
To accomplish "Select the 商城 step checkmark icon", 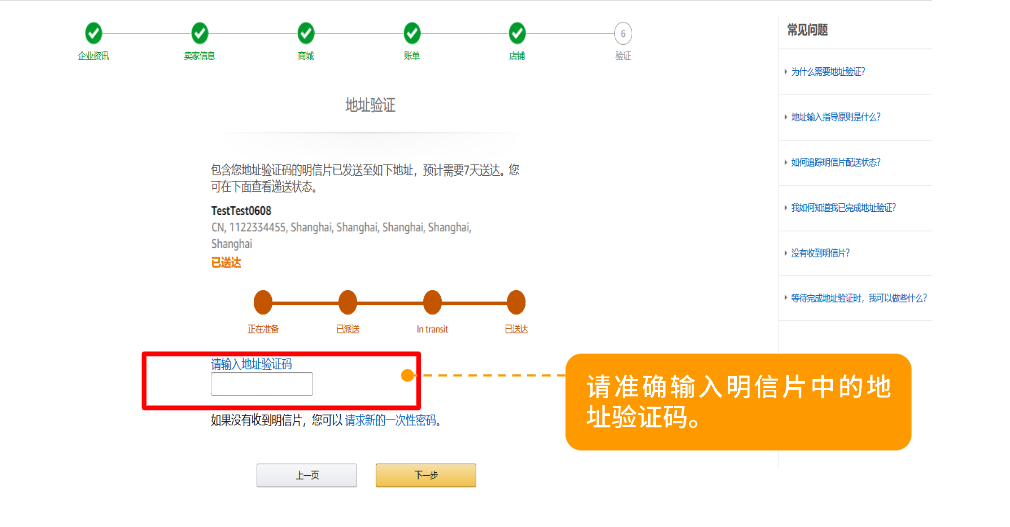I will pyautogui.click(x=306, y=33).
